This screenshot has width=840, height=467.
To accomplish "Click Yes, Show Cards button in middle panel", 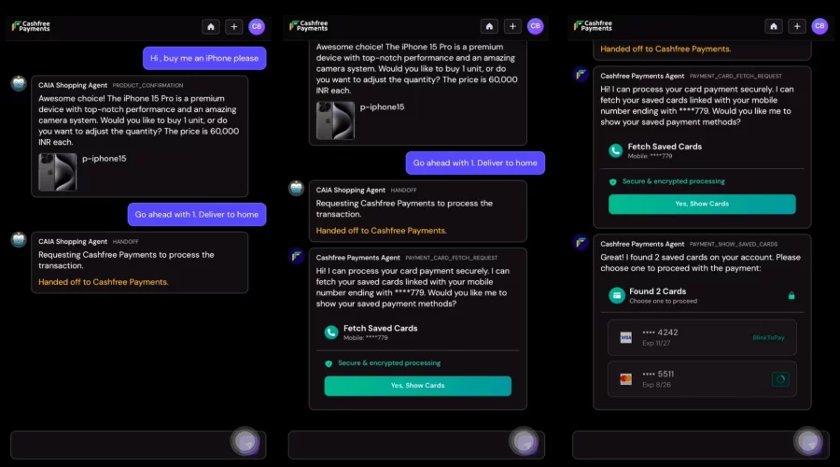I will (x=418, y=386).
